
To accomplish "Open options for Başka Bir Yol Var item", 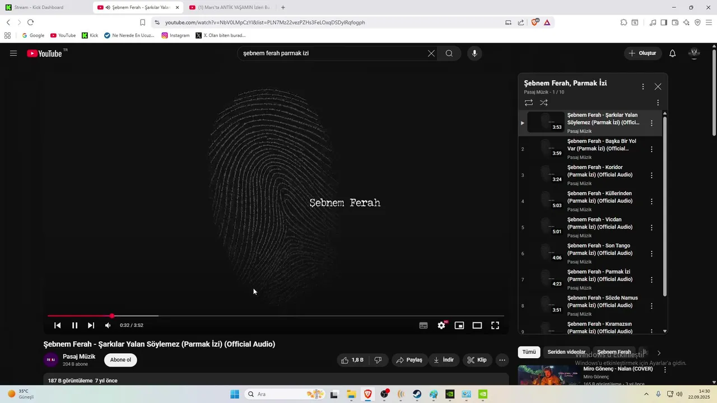I will click(651, 149).
